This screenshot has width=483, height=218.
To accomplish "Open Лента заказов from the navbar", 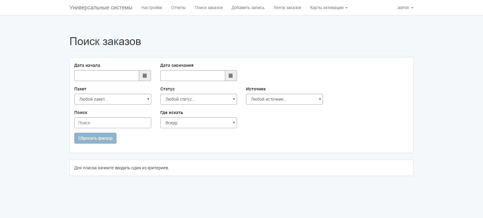I will click(x=287, y=8).
